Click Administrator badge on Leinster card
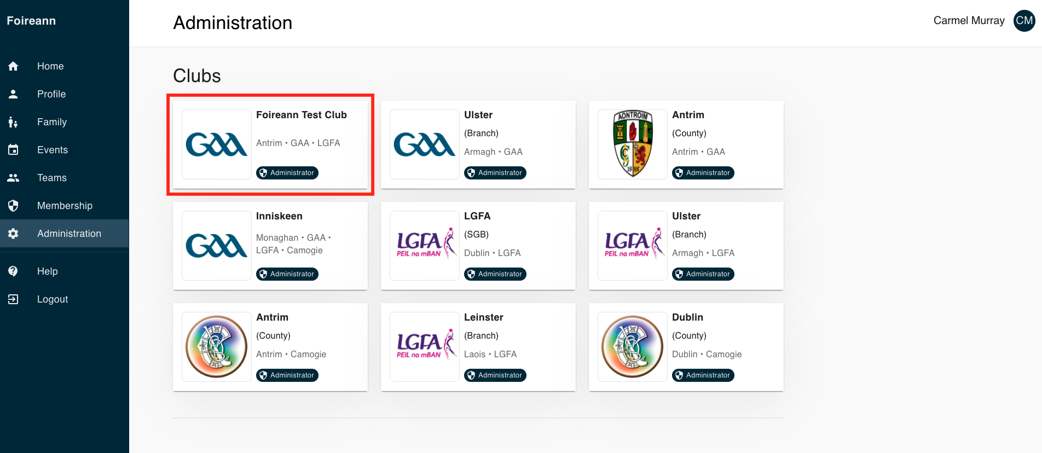The image size is (1042, 453). point(495,375)
